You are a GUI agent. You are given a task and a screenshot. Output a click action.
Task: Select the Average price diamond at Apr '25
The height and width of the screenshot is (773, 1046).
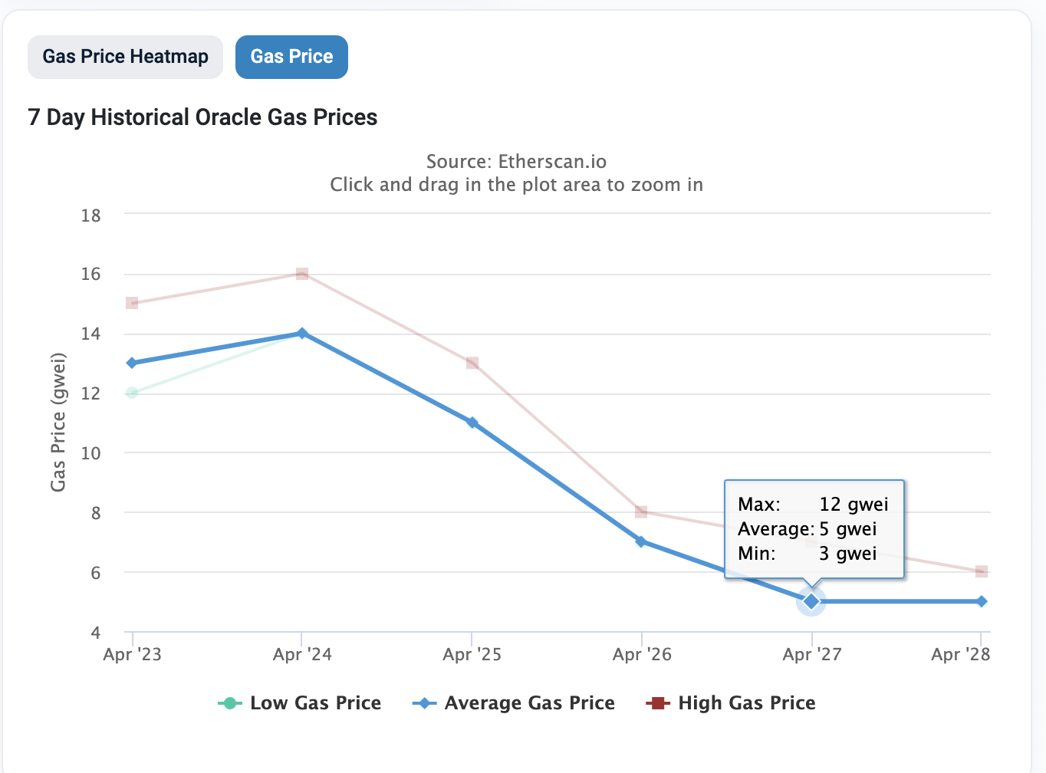pos(472,423)
